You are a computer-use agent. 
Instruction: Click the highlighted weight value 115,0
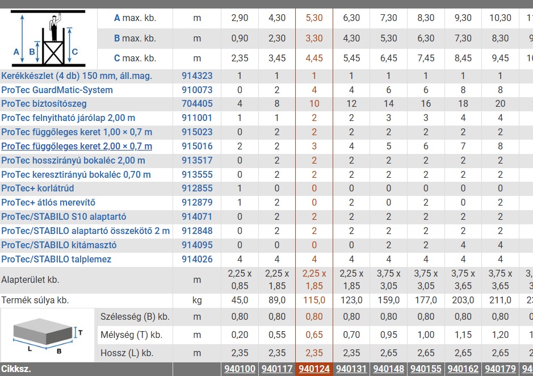pos(314,300)
